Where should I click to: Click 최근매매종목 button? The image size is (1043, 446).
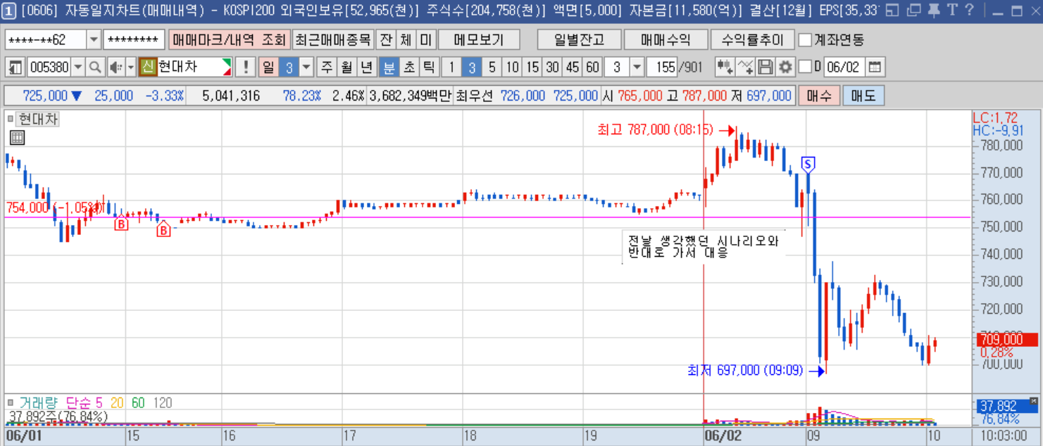[x=332, y=39]
